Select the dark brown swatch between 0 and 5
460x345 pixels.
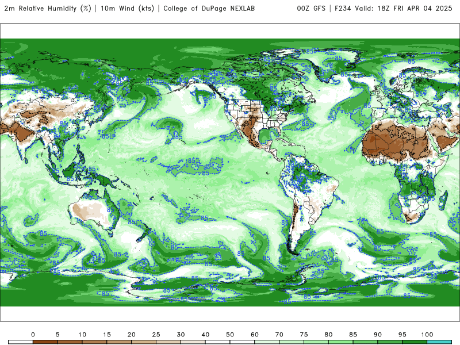[x=45, y=342]
